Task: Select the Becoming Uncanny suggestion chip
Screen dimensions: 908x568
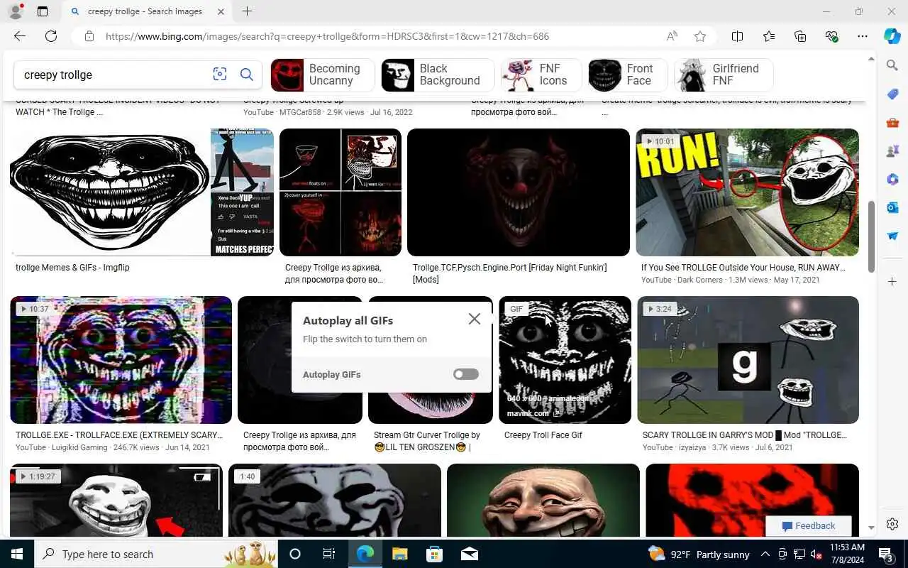Action: tap(323, 75)
